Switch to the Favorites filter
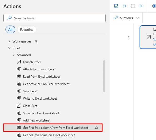This screenshot has width=156, height=140. 27,29
